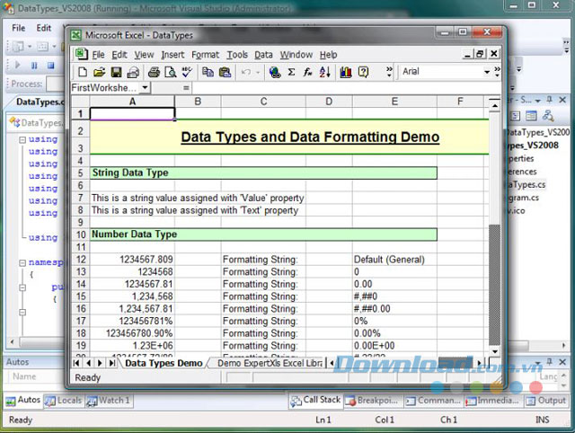Open the Name Box dropdown arrow

click(x=145, y=88)
